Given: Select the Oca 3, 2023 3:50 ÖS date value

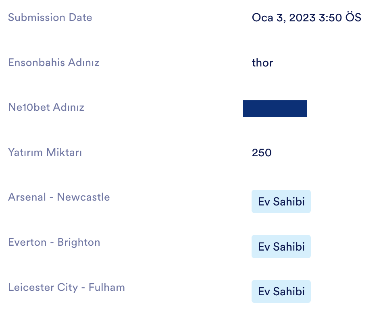Looking at the screenshot, I should 306,18.
